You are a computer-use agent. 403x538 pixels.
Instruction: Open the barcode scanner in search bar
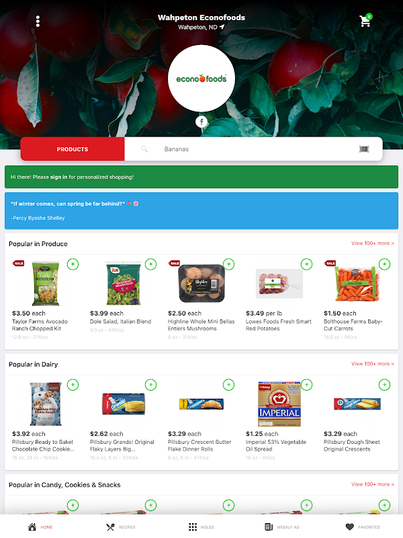[x=364, y=149]
